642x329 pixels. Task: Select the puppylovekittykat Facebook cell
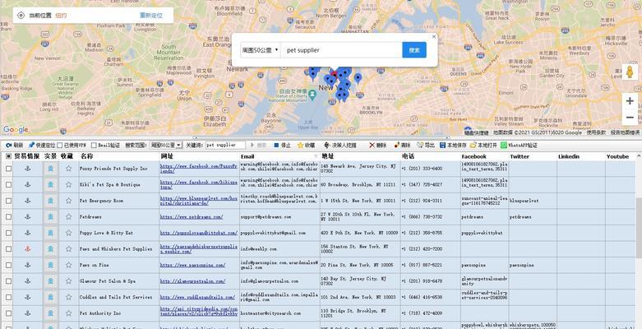484,233
